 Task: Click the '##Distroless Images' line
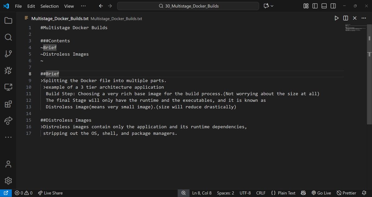tap(66, 120)
